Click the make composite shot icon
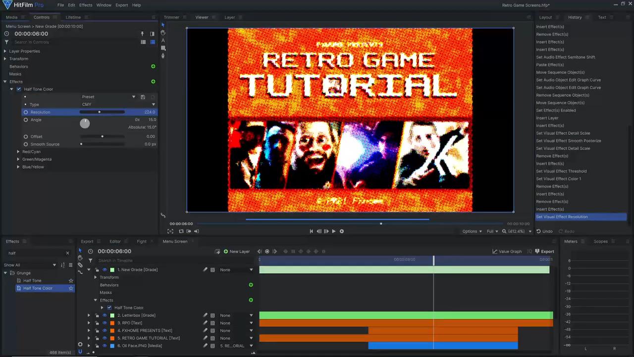Screen dimensions: 634x357 (x=217, y=251)
